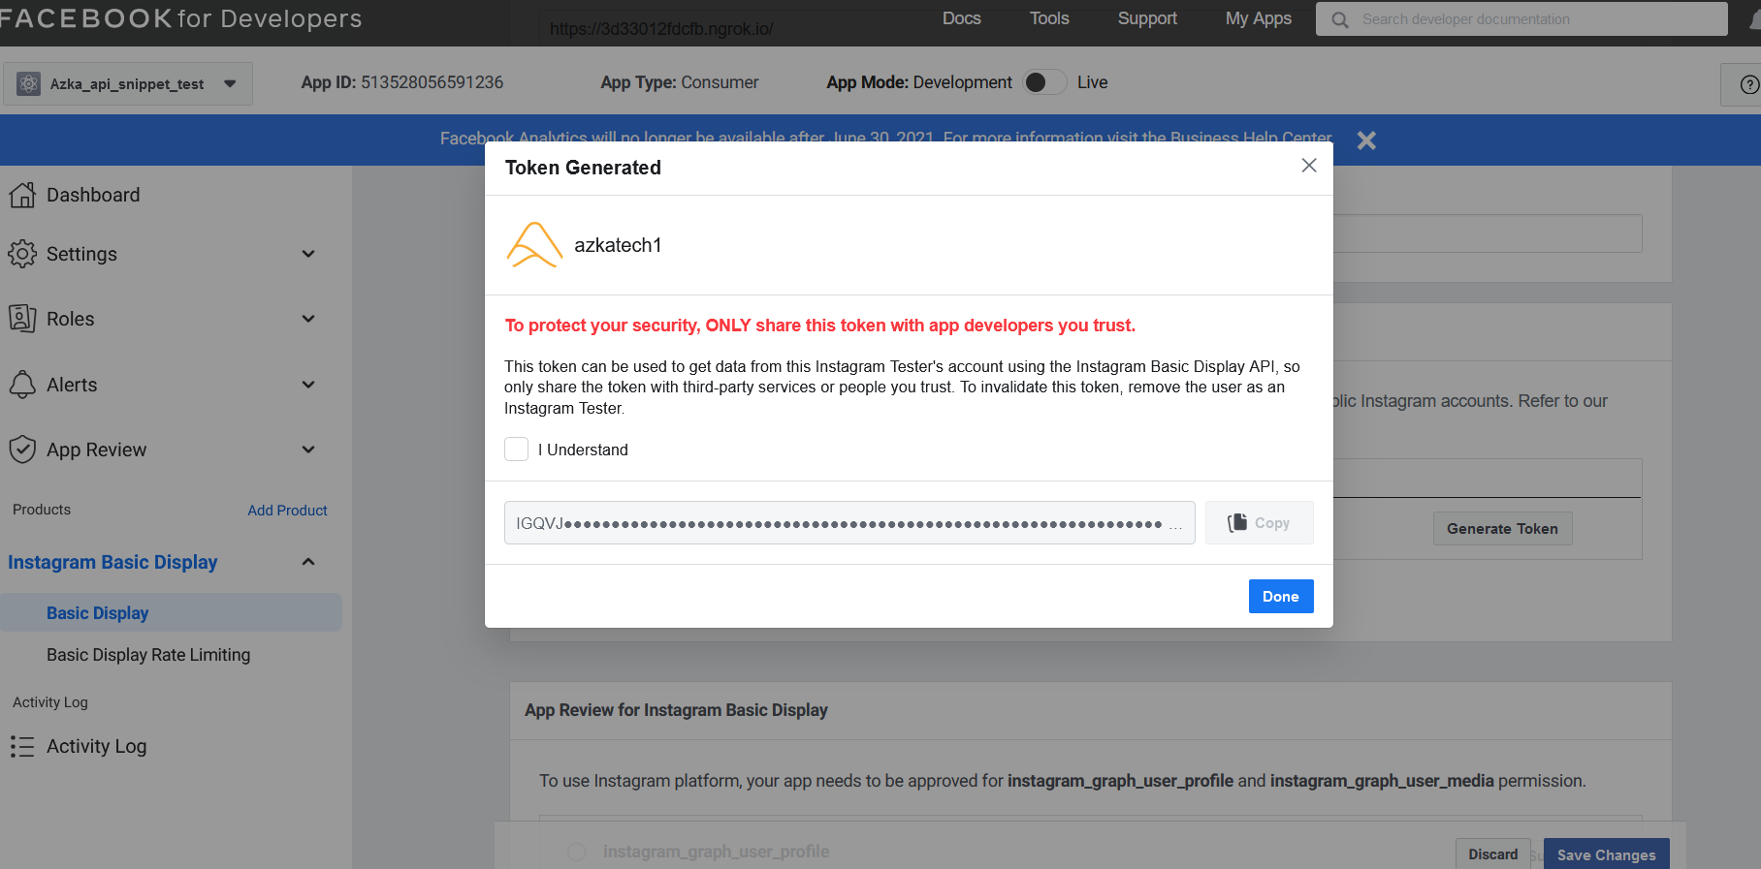Select instagram_graph_user_profile radio button
Viewport: 1761px width, 869px height.
(x=577, y=852)
